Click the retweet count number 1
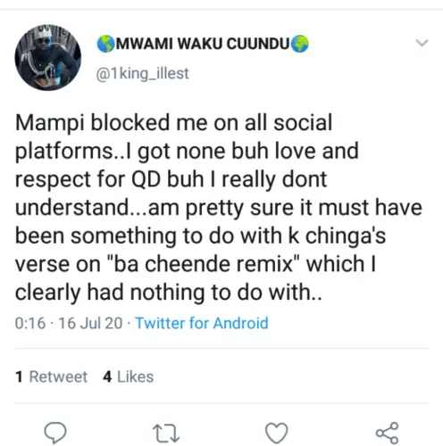Screen dimensions: 443x446 19,376
